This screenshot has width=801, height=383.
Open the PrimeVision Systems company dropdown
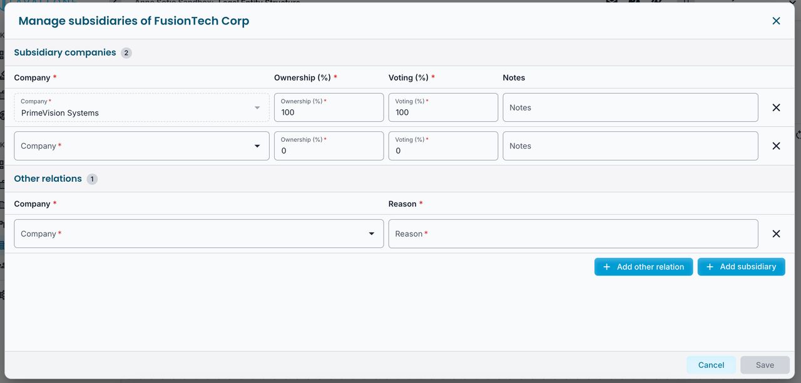click(x=141, y=107)
